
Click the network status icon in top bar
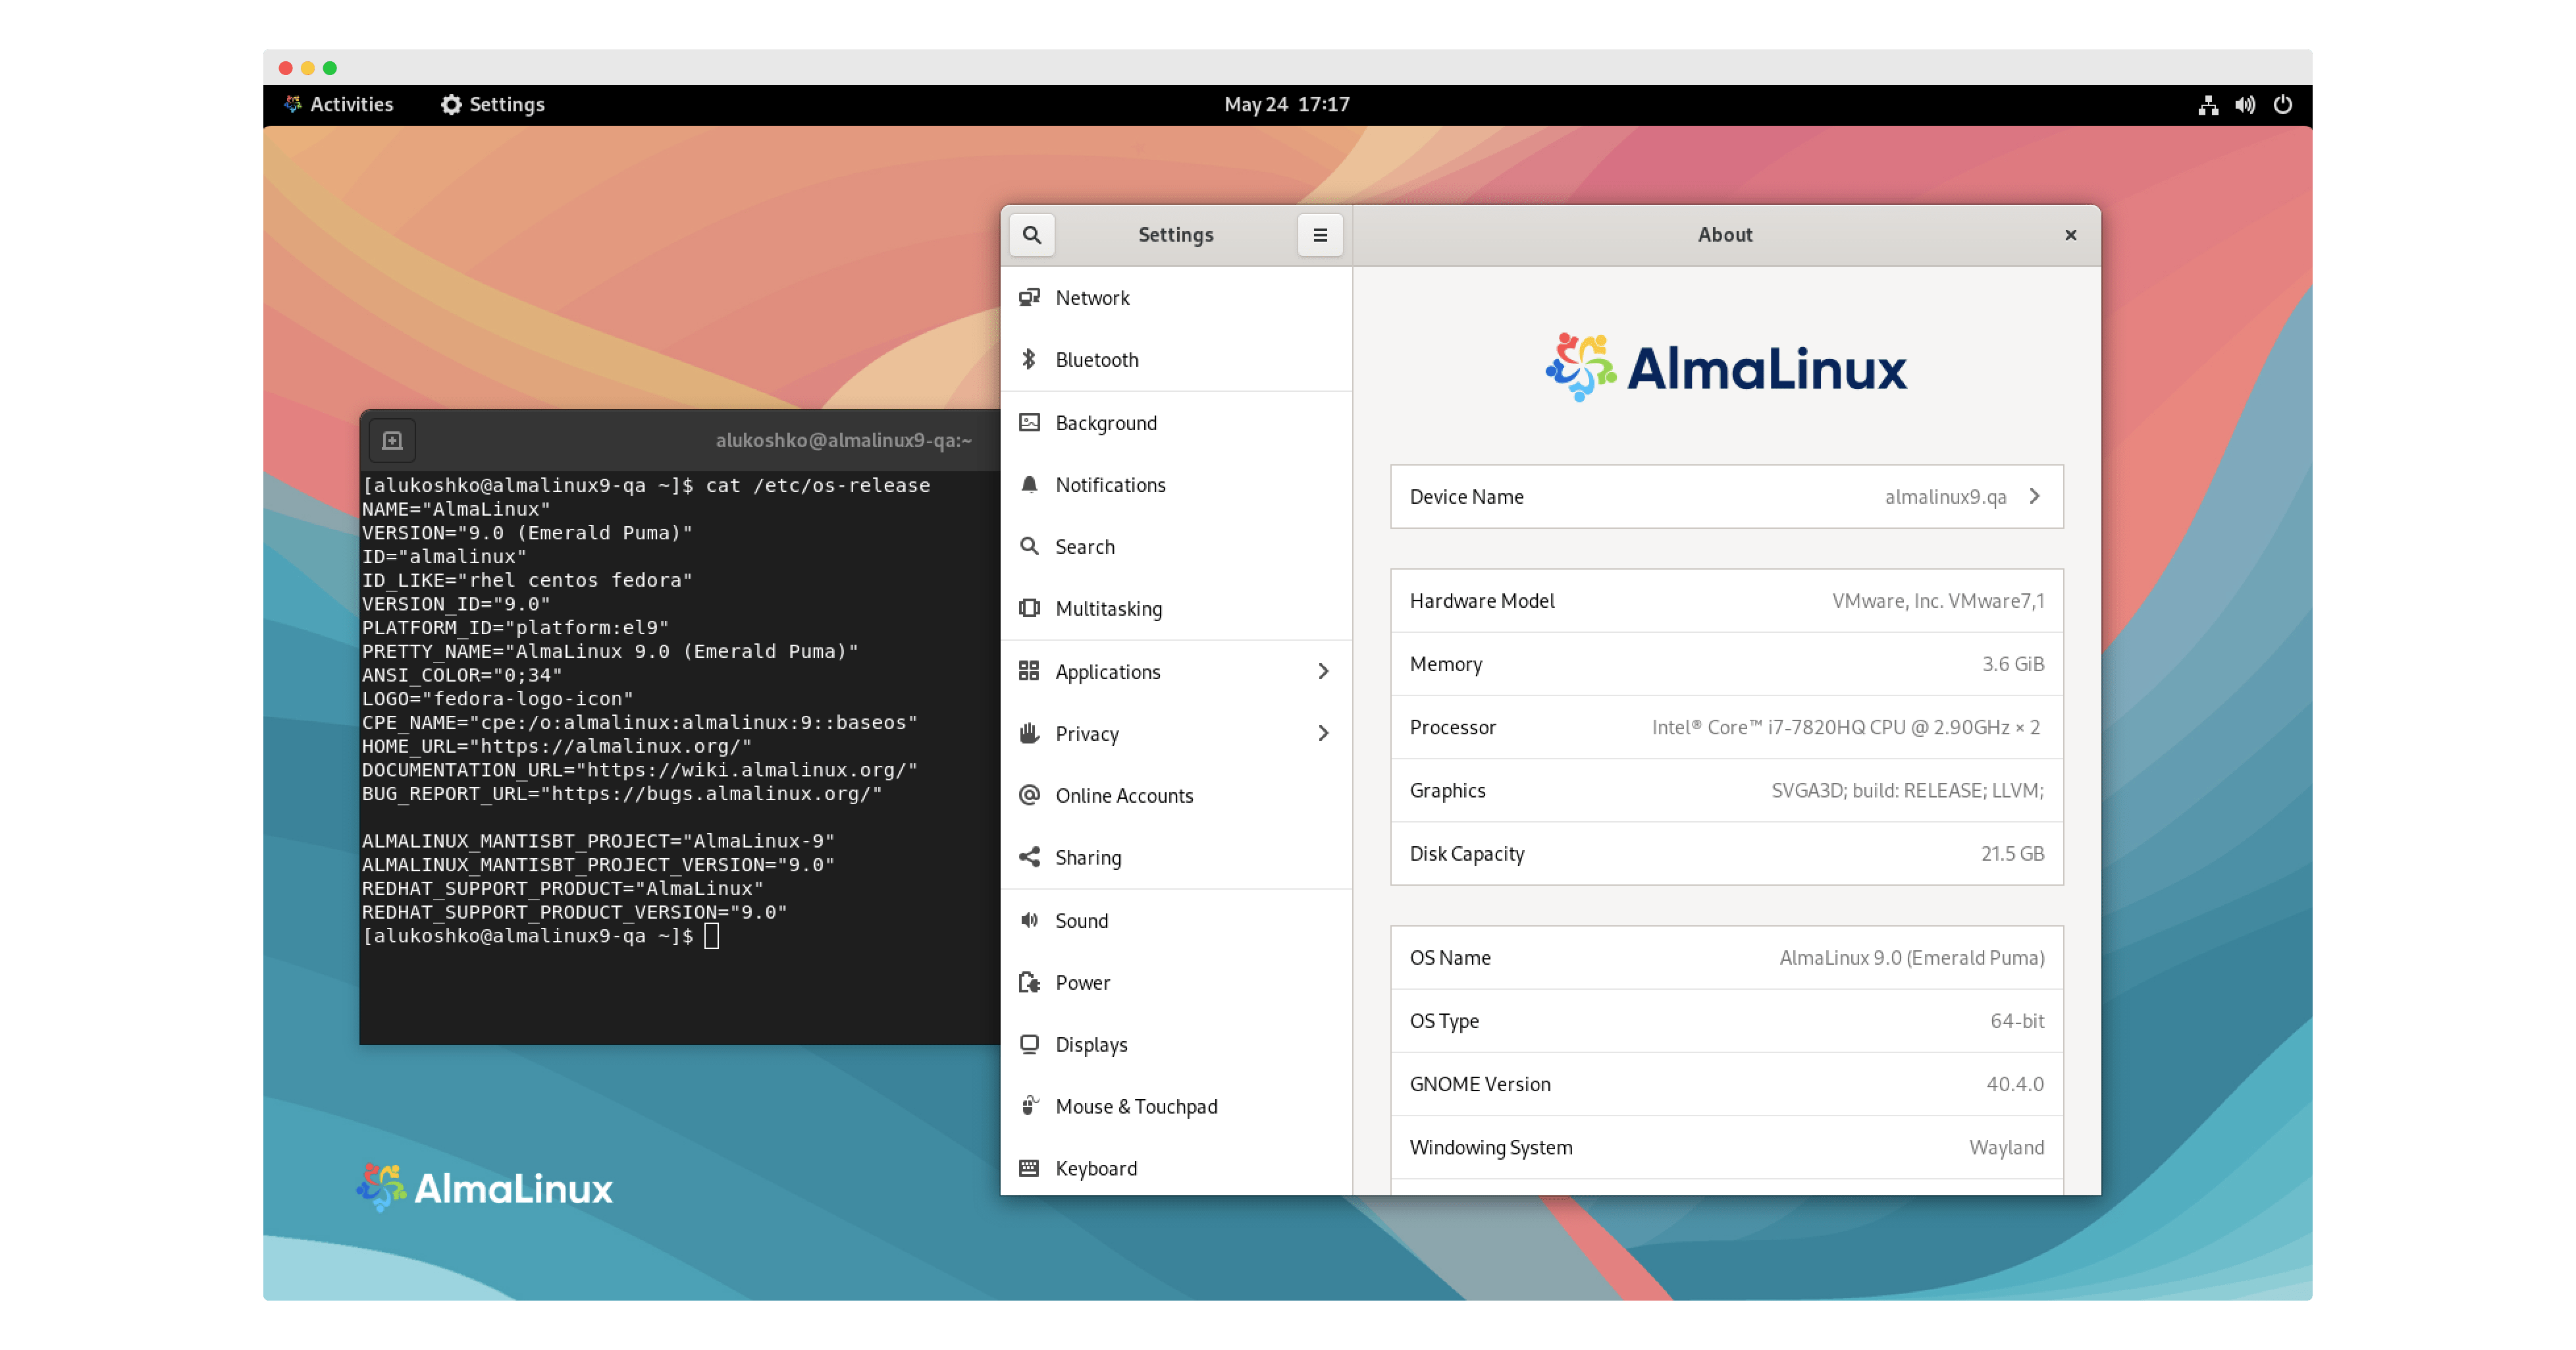[2208, 104]
